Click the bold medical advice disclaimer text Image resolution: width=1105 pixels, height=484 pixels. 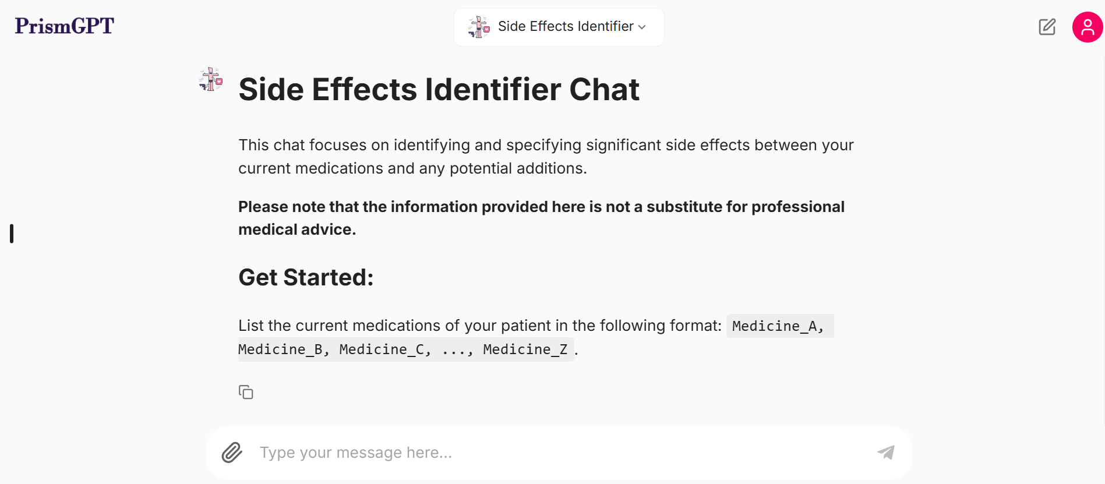tap(541, 218)
